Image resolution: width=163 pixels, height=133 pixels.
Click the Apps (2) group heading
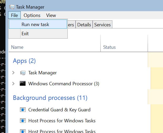24,61
